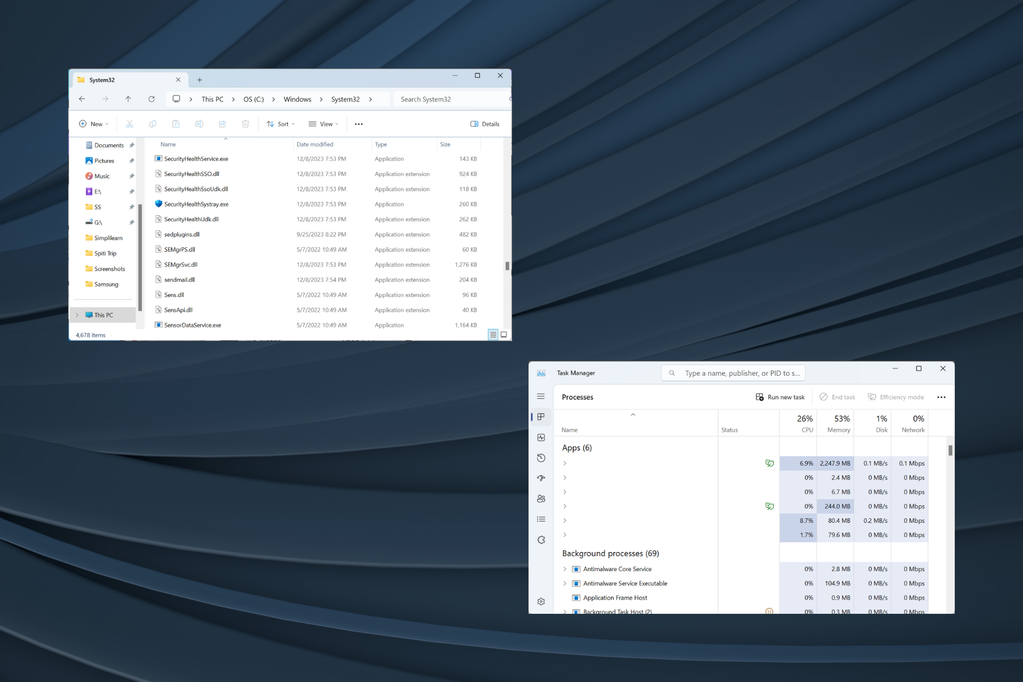The height and width of the screenshot is (682, 1023).
Task: Sort processes by Memory column
Action: (835, 424)
